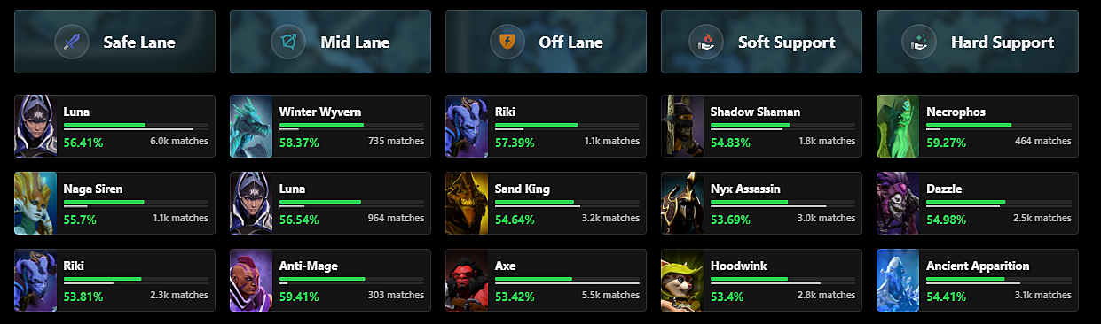Click the Mid Lane bow icon

pyautogui.click(x=288, y=42)
